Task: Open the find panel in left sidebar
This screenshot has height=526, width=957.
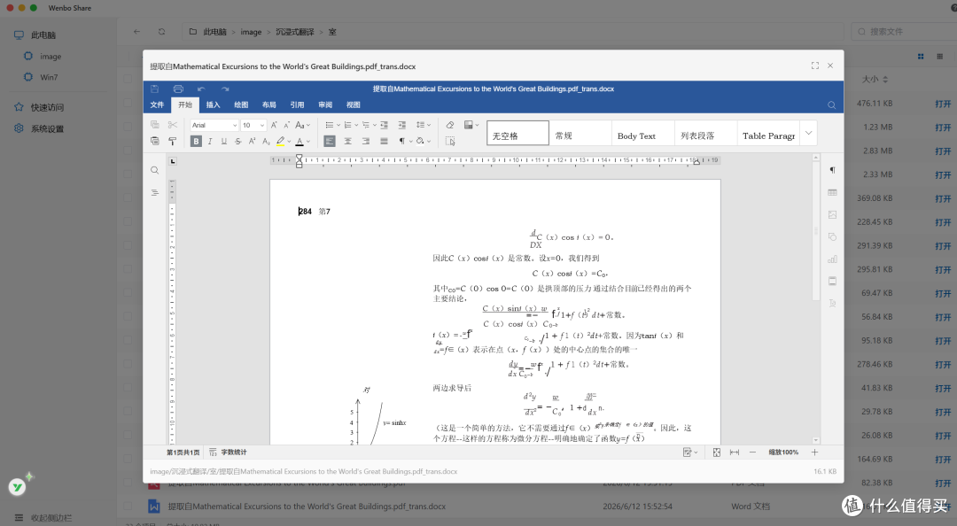Action: point(154,170)
